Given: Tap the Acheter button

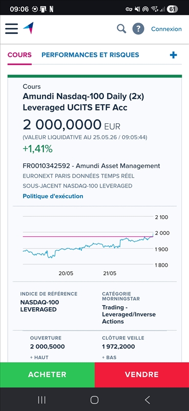Looking at the screenshot, I should [47, 375].
